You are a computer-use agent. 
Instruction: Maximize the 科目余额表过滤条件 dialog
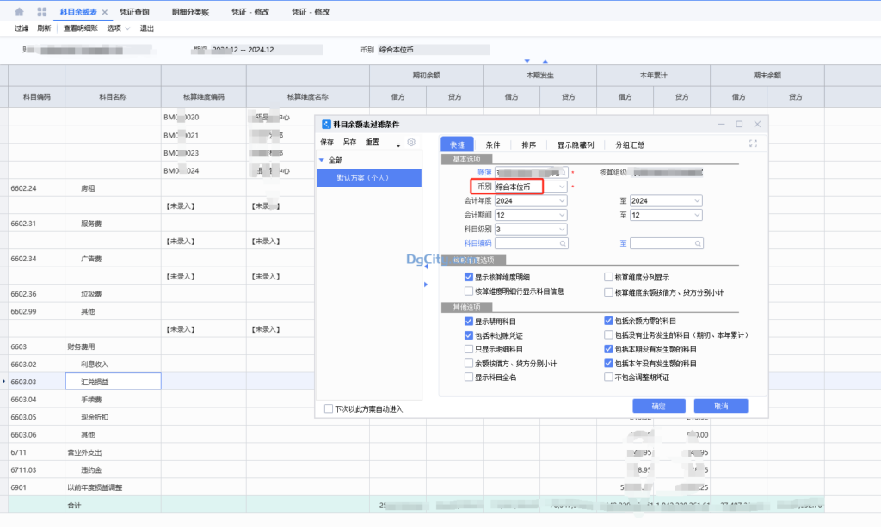(x=739, y=124)
